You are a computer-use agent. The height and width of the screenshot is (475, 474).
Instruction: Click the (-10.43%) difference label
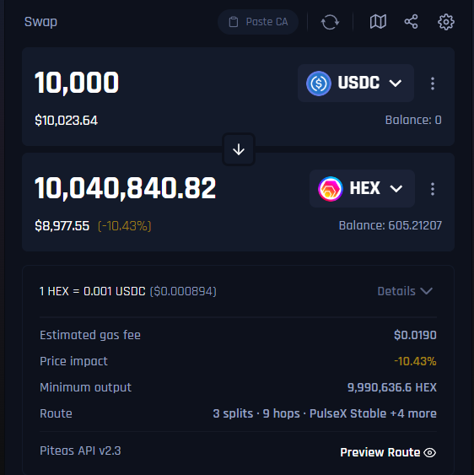[125, 226]
